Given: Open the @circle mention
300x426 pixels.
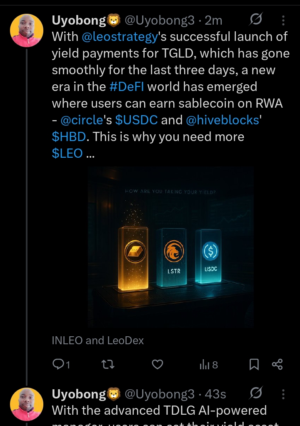Looking at the screenshot, I should 82,120.
